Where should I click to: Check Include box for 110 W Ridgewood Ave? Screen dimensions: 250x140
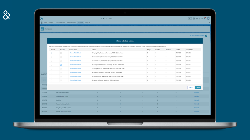coord(61,69)
